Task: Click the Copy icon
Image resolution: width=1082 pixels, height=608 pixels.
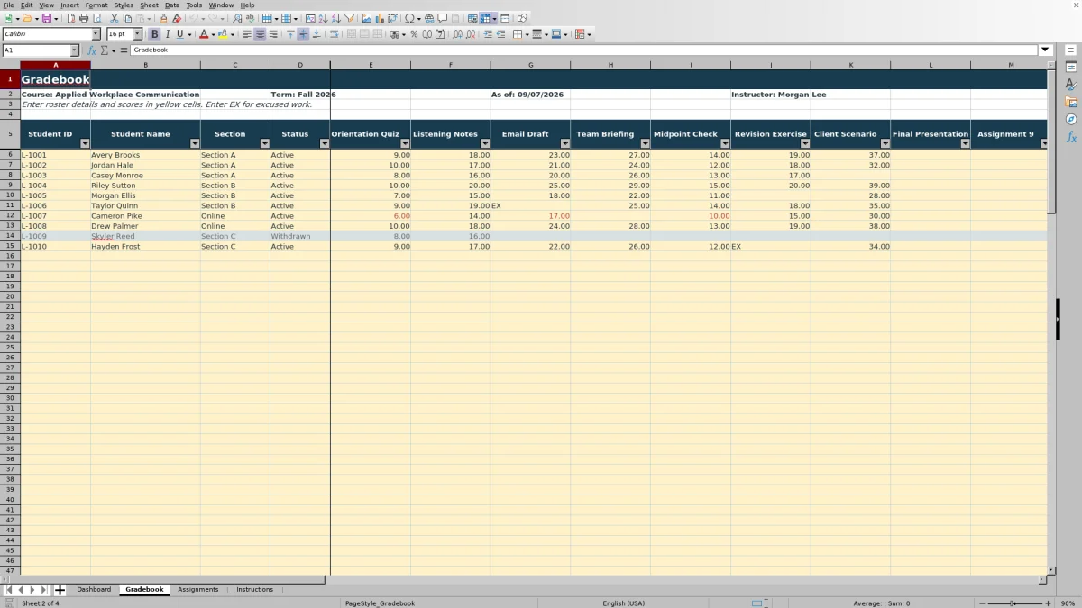Action: [127, 18]
